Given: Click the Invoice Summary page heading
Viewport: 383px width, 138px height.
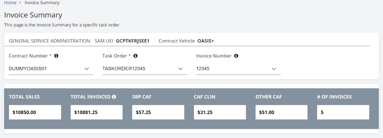Looking at the screenshot, I should (x=33, y=15).
